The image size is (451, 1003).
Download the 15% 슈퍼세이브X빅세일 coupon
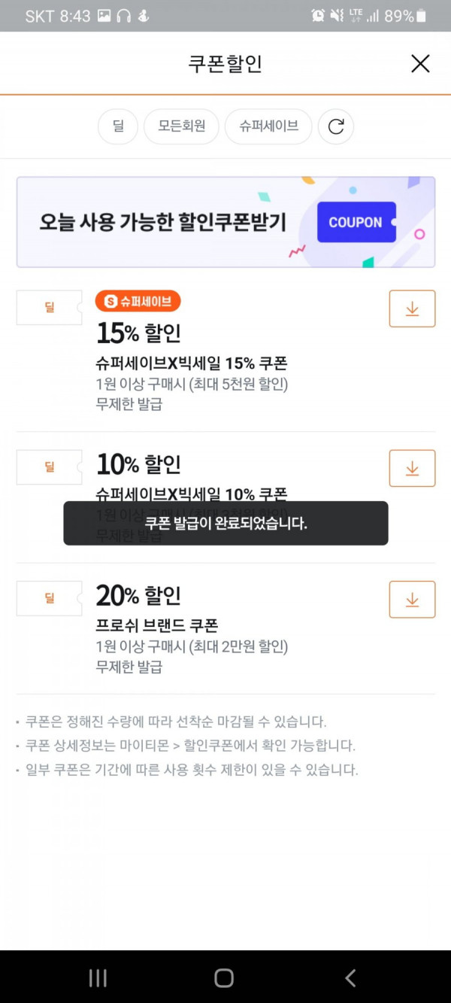[x=412, y=308]
